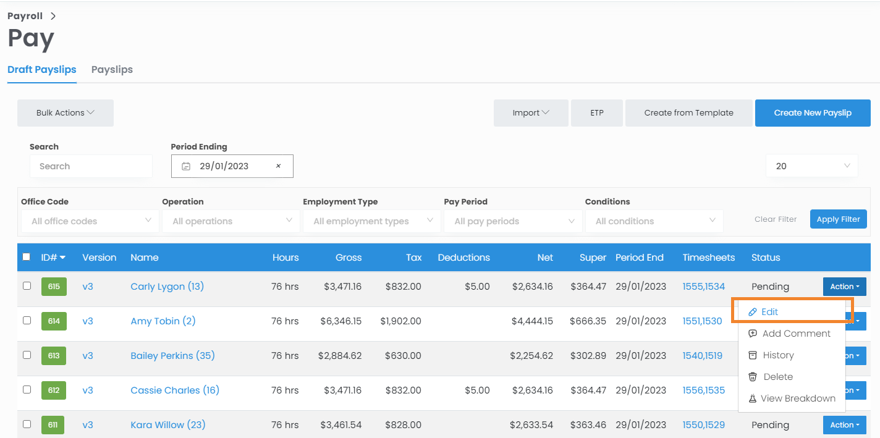Expand the All office codes dropdown
Screen dimensions: 880x438
[90, 221]
